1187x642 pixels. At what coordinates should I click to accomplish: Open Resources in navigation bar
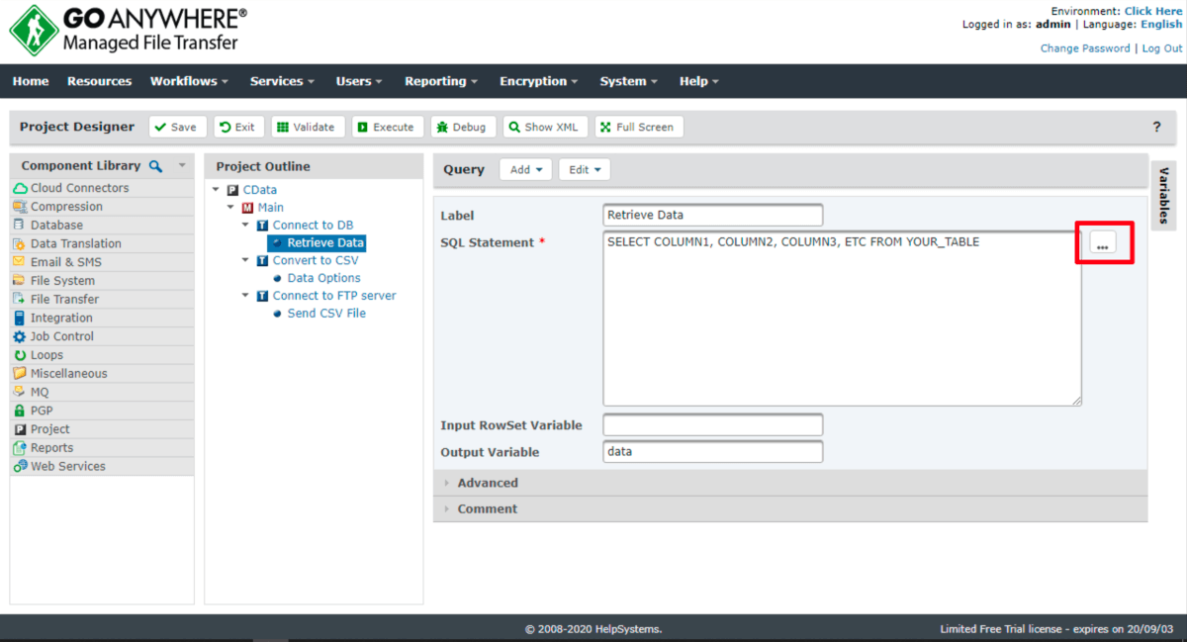[x=99, y=81]
